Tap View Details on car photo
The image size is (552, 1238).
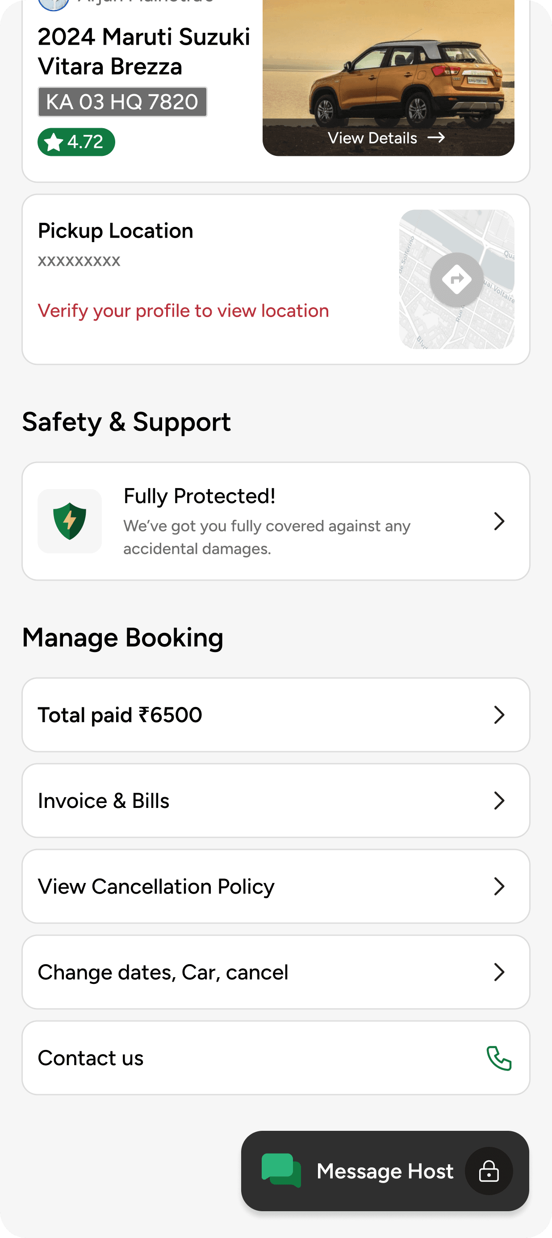click(x=372, y=138)
